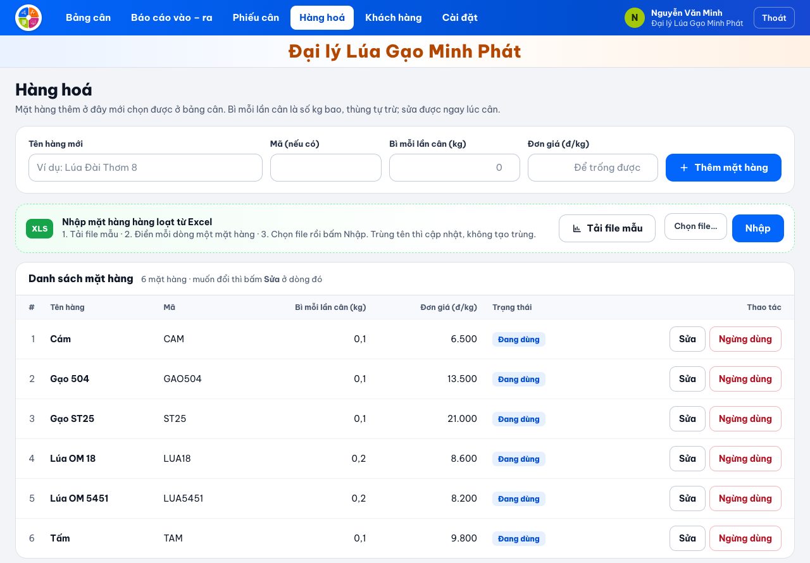Click the blue Nhập import button
The width and height of the screenshot is (810, 563).
click(758, 228)
